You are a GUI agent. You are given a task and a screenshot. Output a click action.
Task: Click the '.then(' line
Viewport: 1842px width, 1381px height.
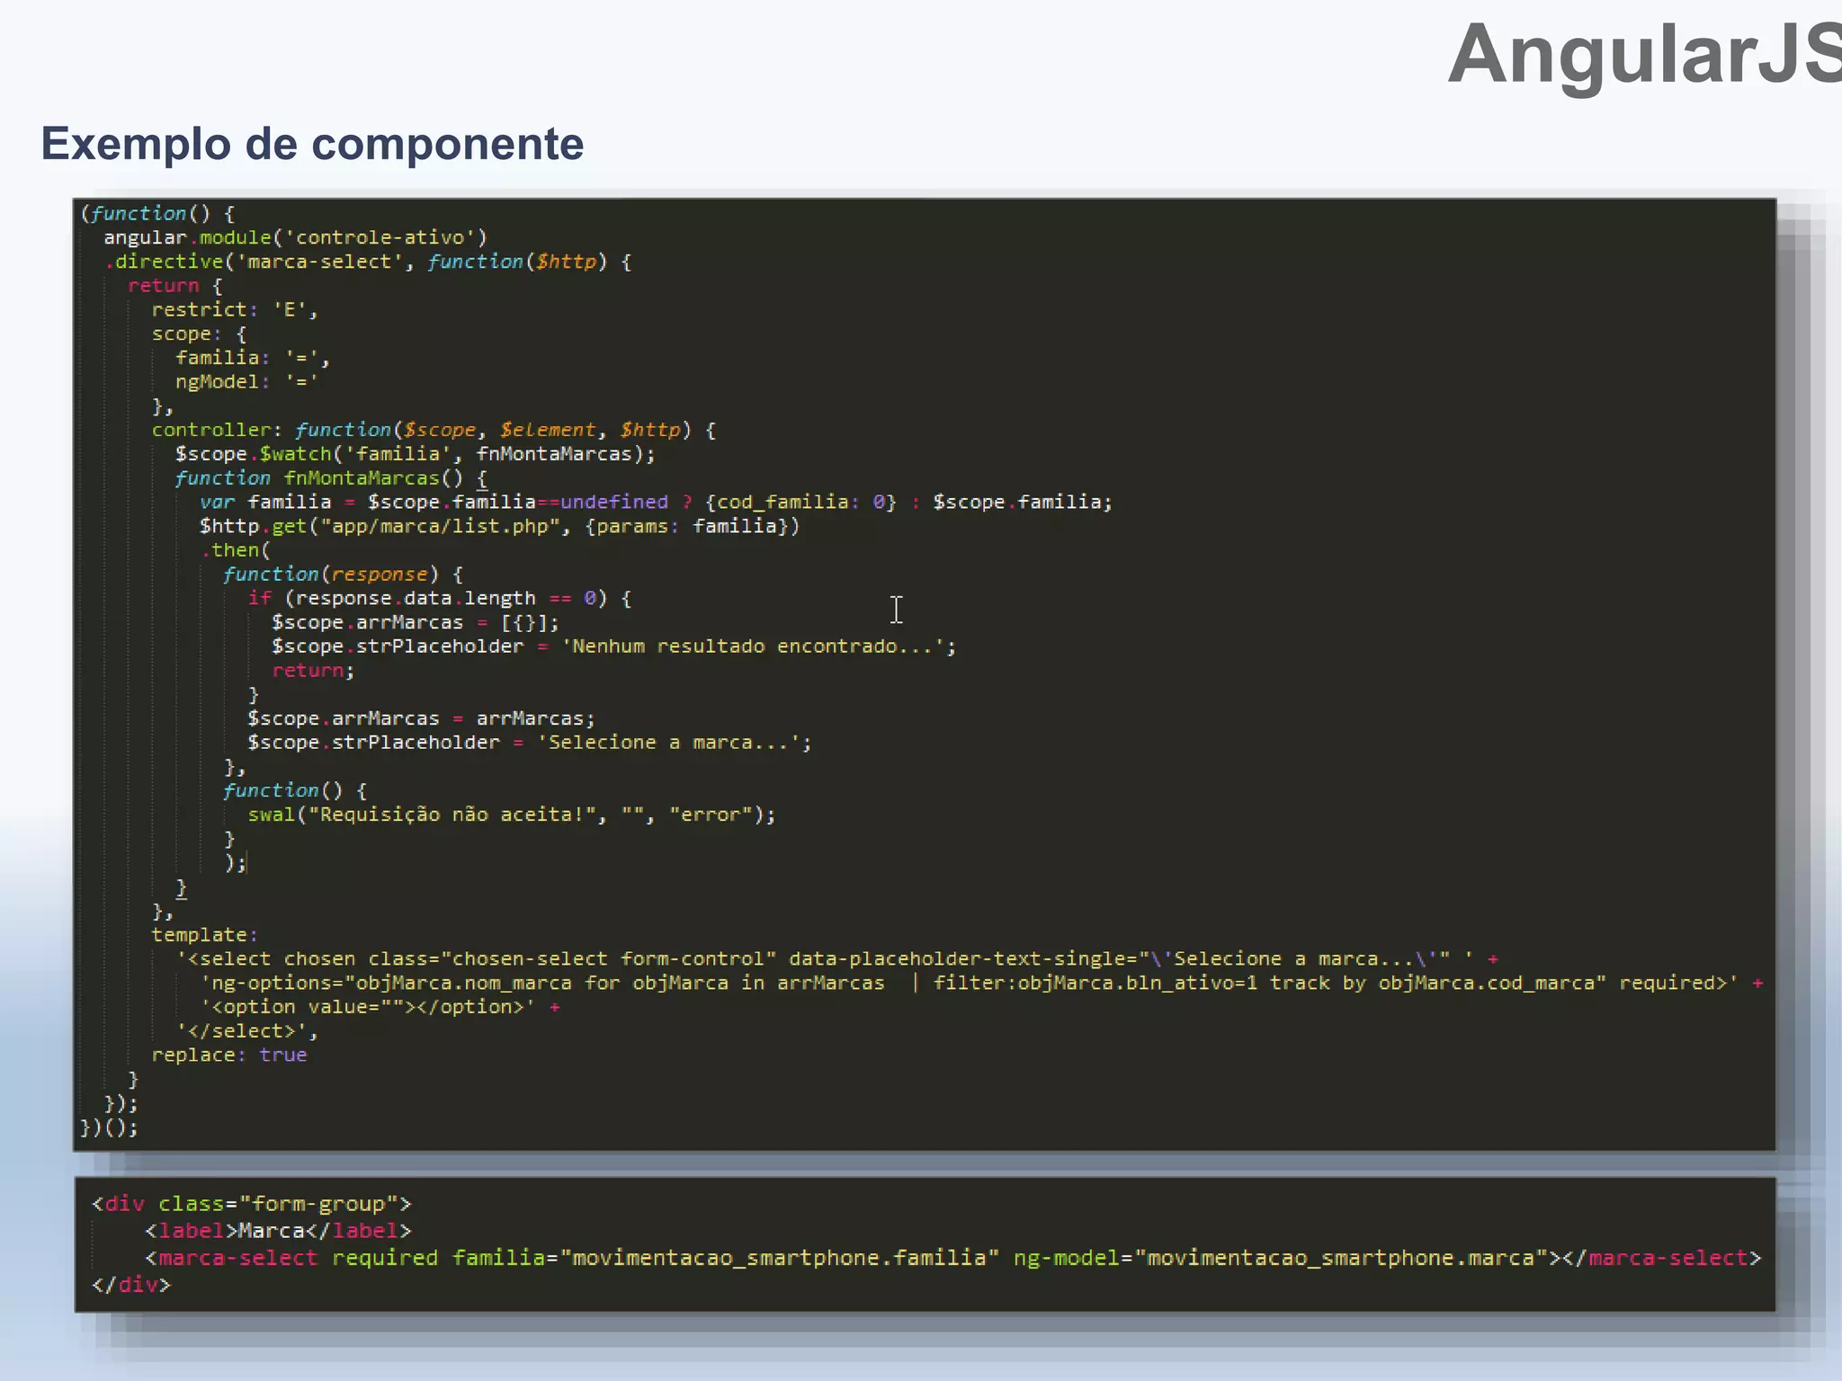click(x=235, y=550)
